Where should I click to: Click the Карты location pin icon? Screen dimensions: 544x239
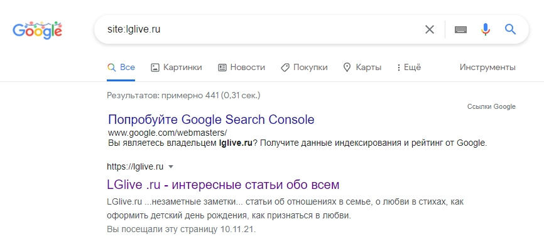(347, 68)
